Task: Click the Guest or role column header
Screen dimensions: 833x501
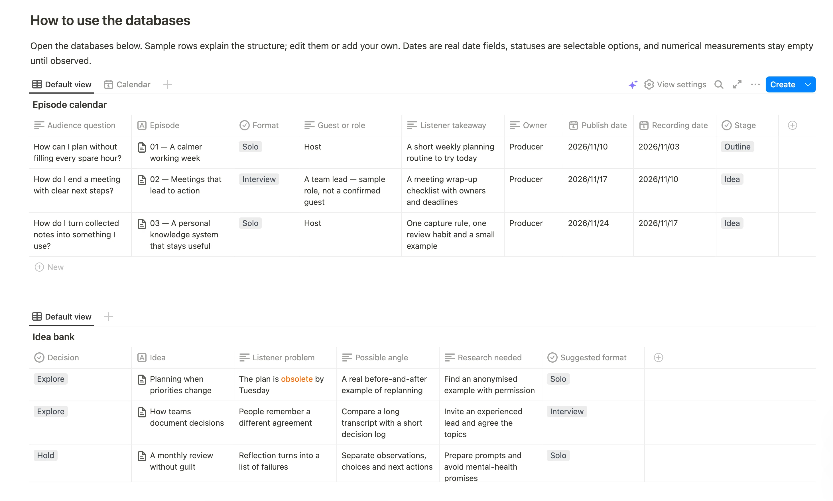Action: click(350, 125)
